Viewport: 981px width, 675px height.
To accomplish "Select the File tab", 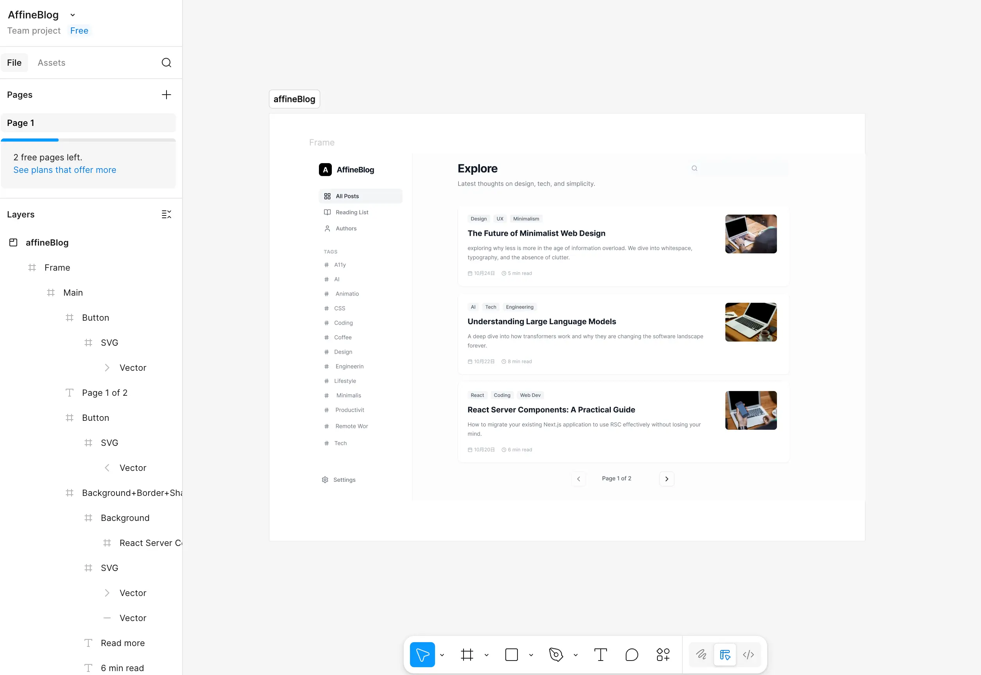I will (14, 63).
